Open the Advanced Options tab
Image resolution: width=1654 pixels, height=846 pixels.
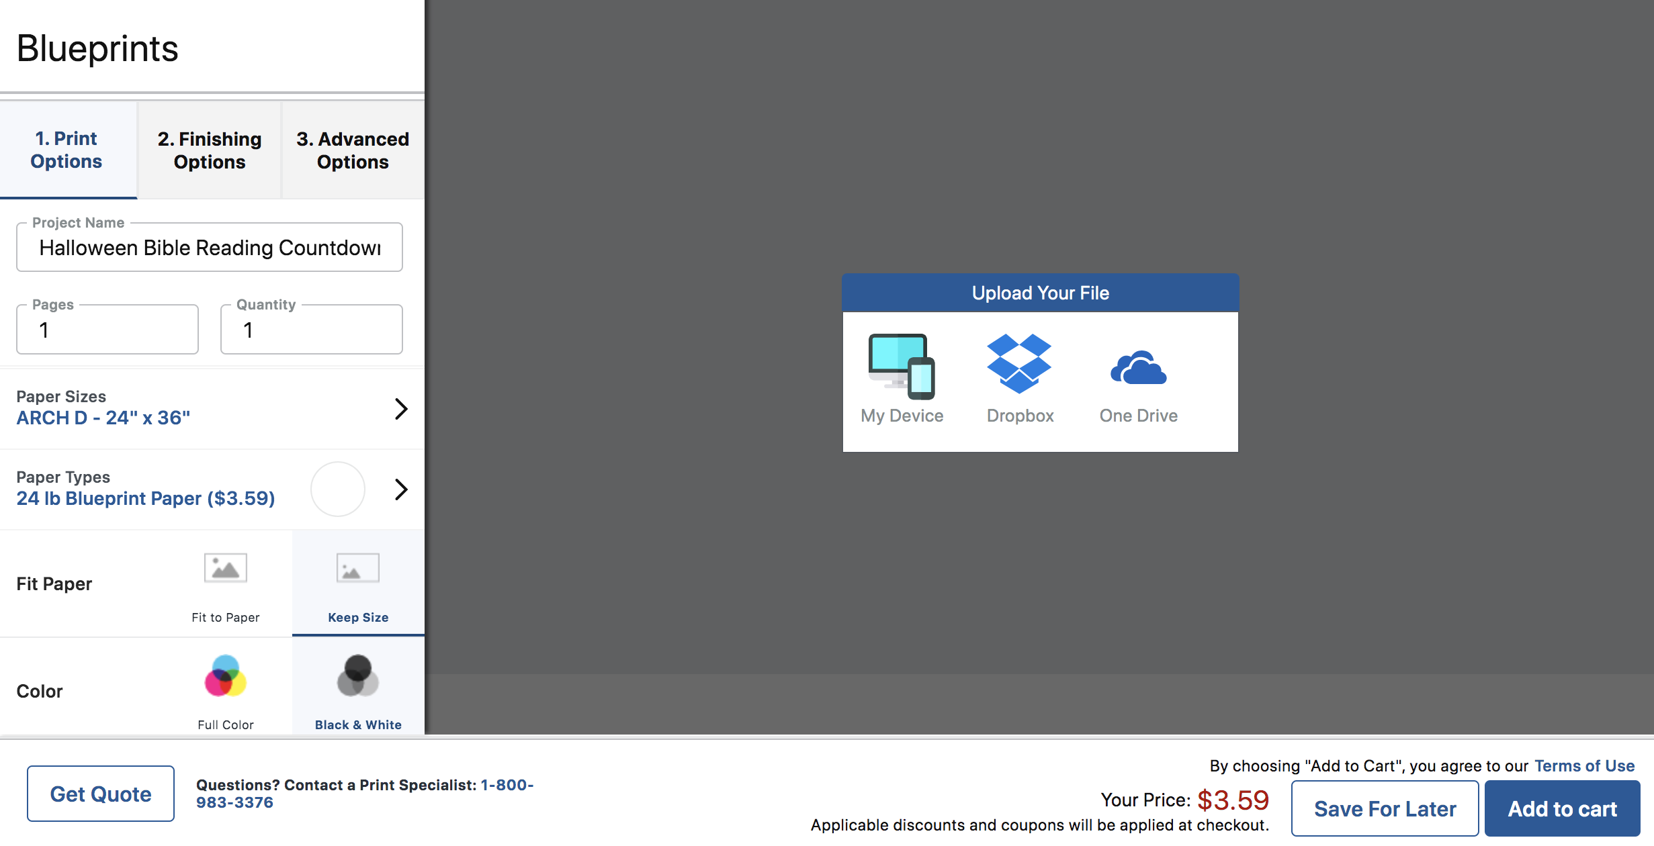point(353,150)
